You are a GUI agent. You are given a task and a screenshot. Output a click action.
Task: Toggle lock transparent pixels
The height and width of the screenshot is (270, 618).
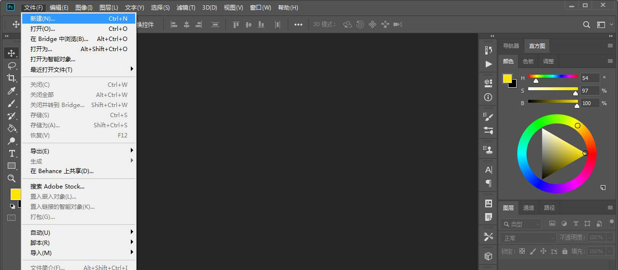click(521, 251)
